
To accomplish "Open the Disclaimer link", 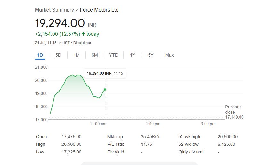I will [x=83, y=43].
